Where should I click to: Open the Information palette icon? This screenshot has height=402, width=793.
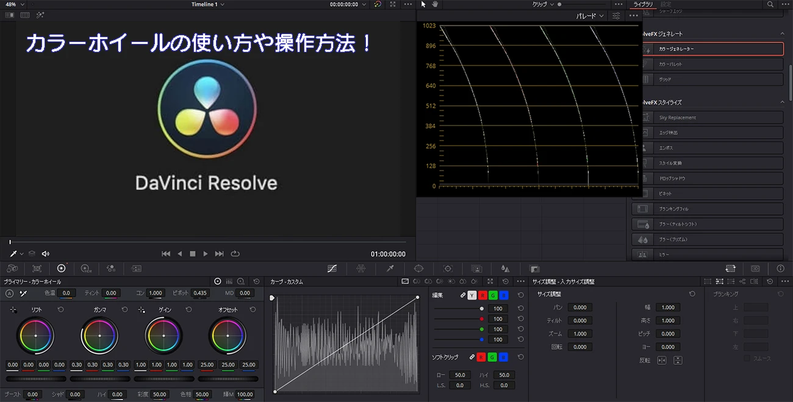click(x=780, y=268)
